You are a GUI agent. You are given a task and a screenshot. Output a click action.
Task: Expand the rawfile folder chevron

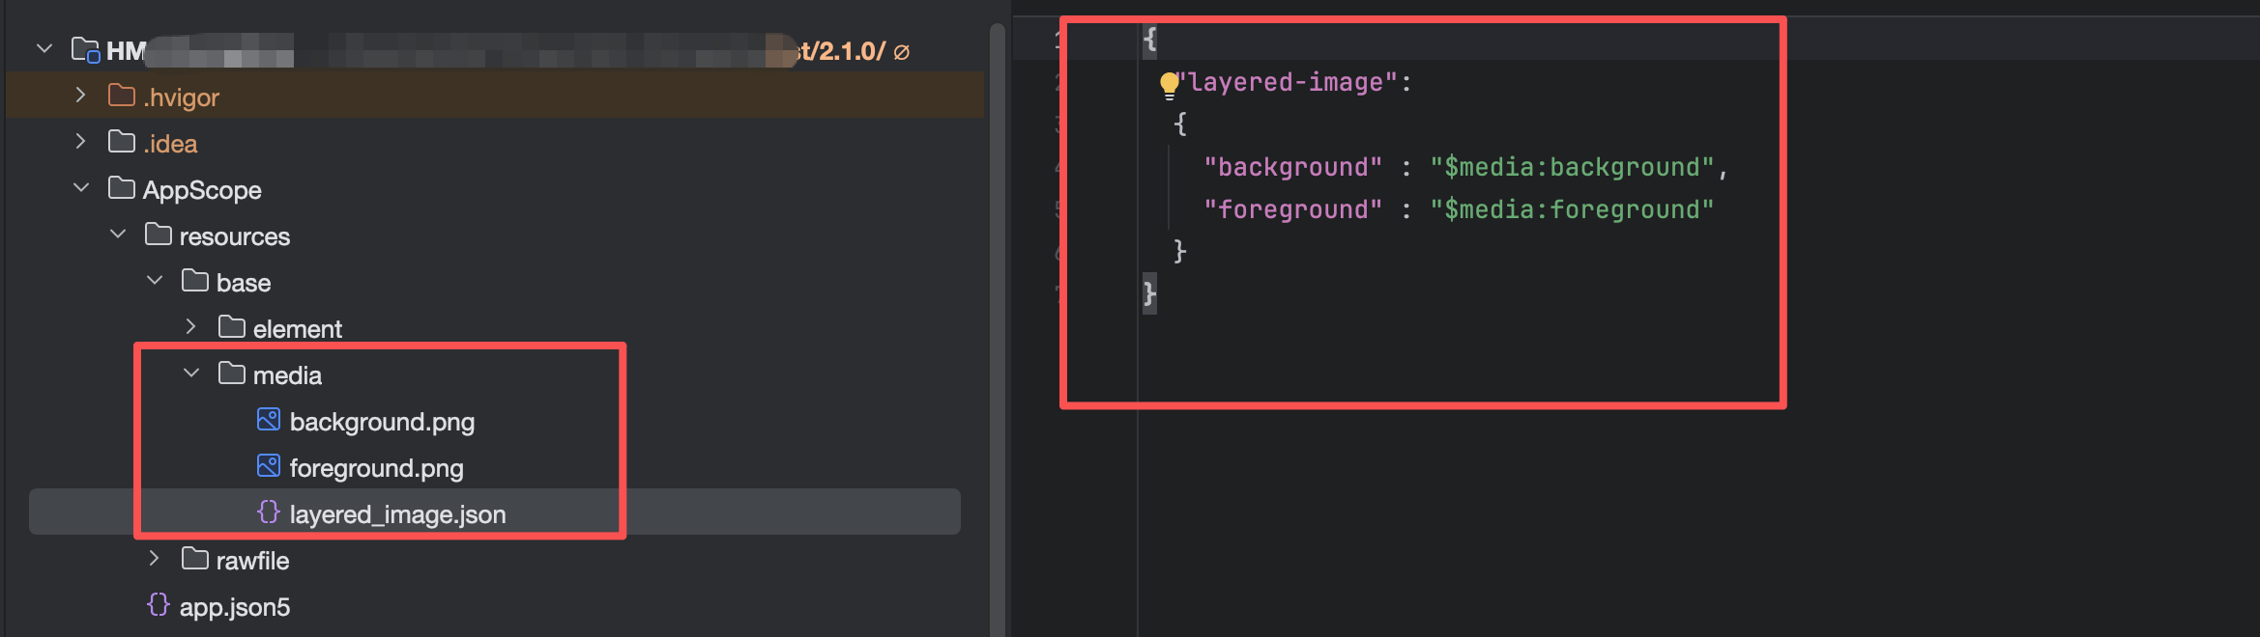[155, 559]
